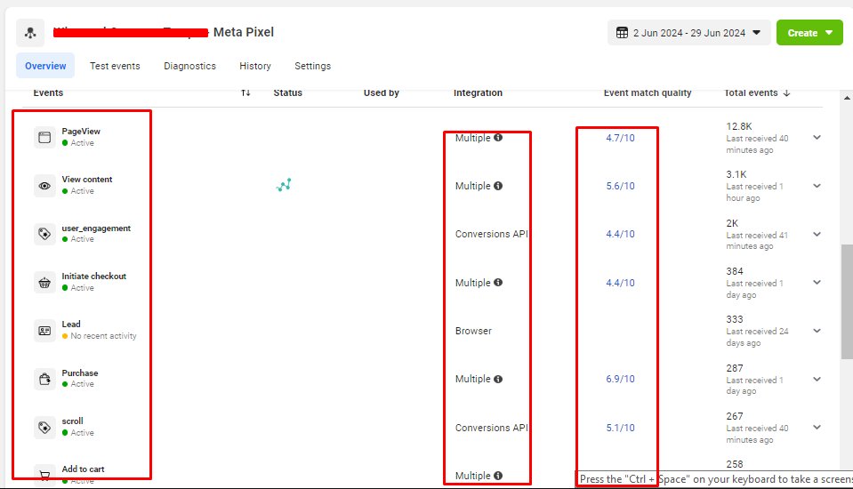Click the Initiate checkout event name
The width and height of the screenshot is (853, 489).
coord(94,277)
